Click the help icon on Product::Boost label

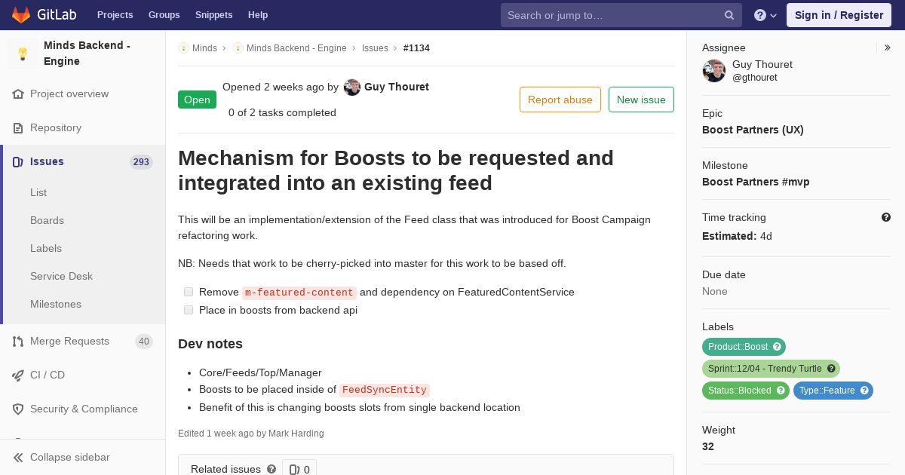pos(777,347)
